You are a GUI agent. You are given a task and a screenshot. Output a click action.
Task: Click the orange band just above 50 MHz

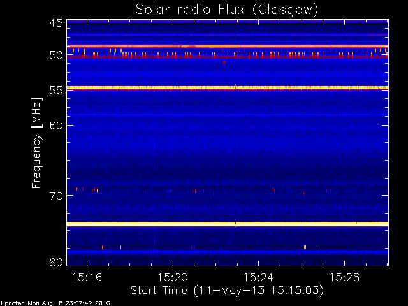pyautogui.click(x=228, y=47)
